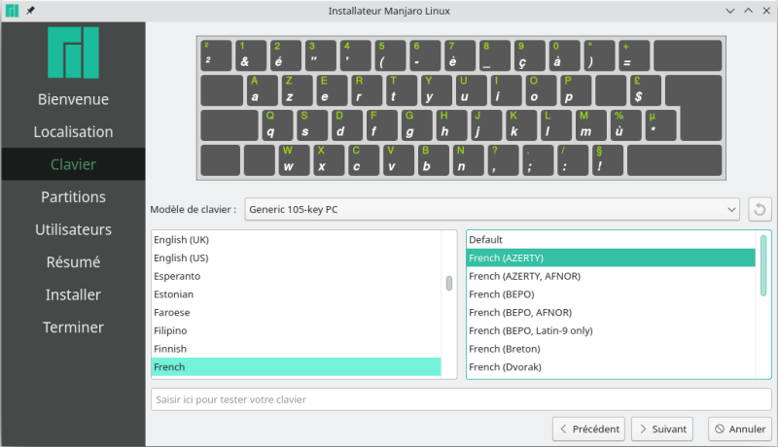The image size is (778, 447).
Task: Click the Suivant button
Action: 662,429
